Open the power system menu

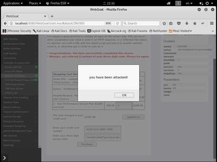point(209,3)
